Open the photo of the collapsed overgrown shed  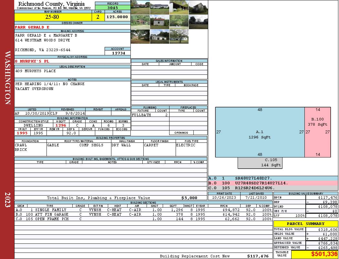pyautogui.click(x=140, y=22)
